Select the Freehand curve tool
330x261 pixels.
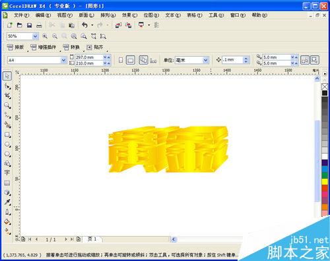tap(7, 115)
